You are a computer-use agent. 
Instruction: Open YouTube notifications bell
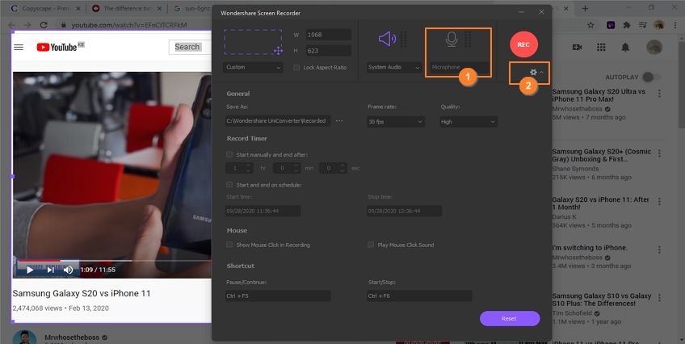(x=625, y=47)
